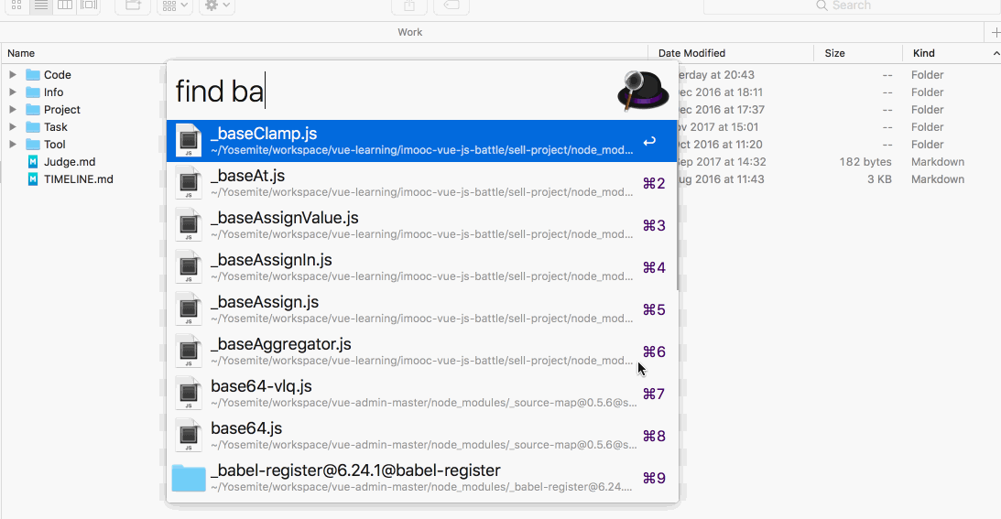Sort files by the Kind column

tap(943, 53)
